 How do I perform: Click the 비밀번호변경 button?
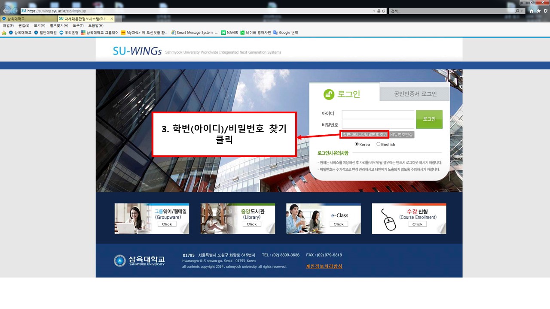click(x=402, y=134)
